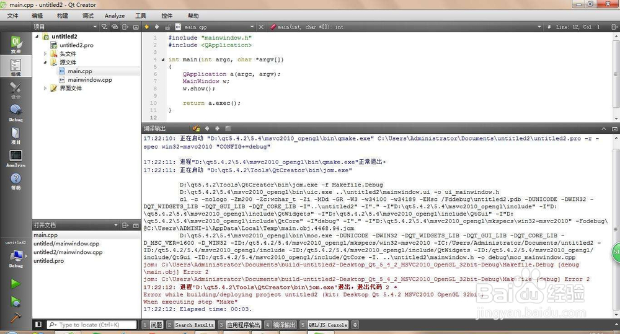Open the main(int, char *[]) symbol dropdown

click(539, 27)
